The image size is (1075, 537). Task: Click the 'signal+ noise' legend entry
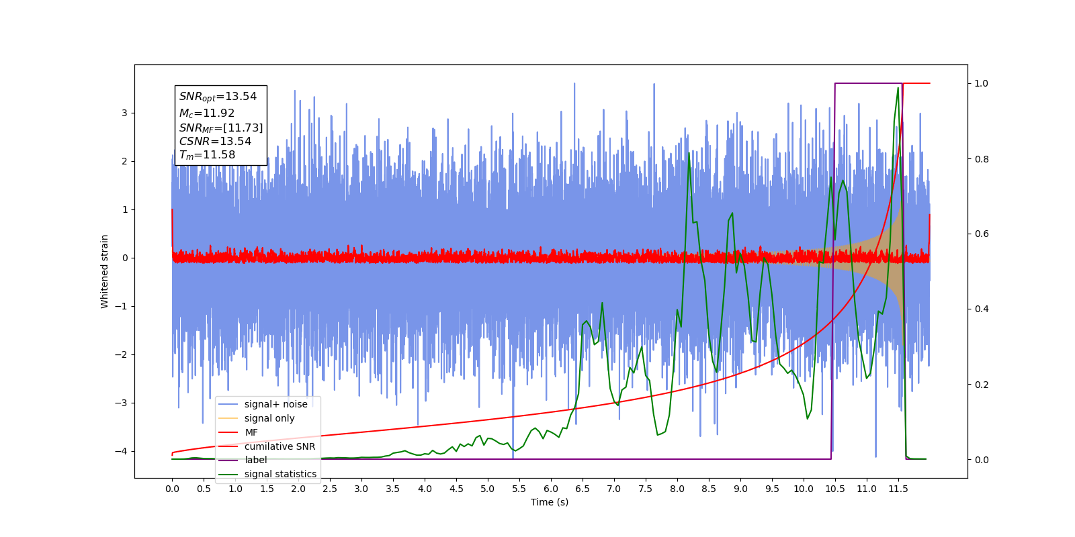(x=268, y=404)
